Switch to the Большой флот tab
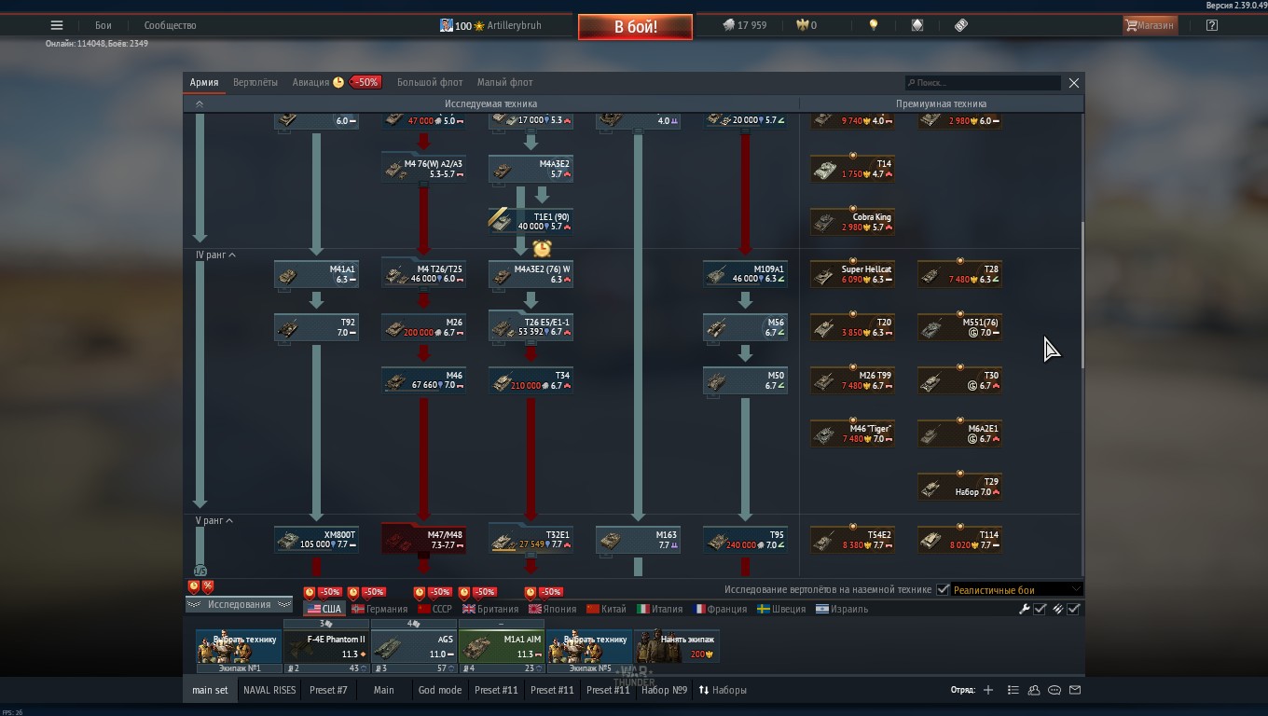This screenshot has width=1268, height=716. (430, 82)
